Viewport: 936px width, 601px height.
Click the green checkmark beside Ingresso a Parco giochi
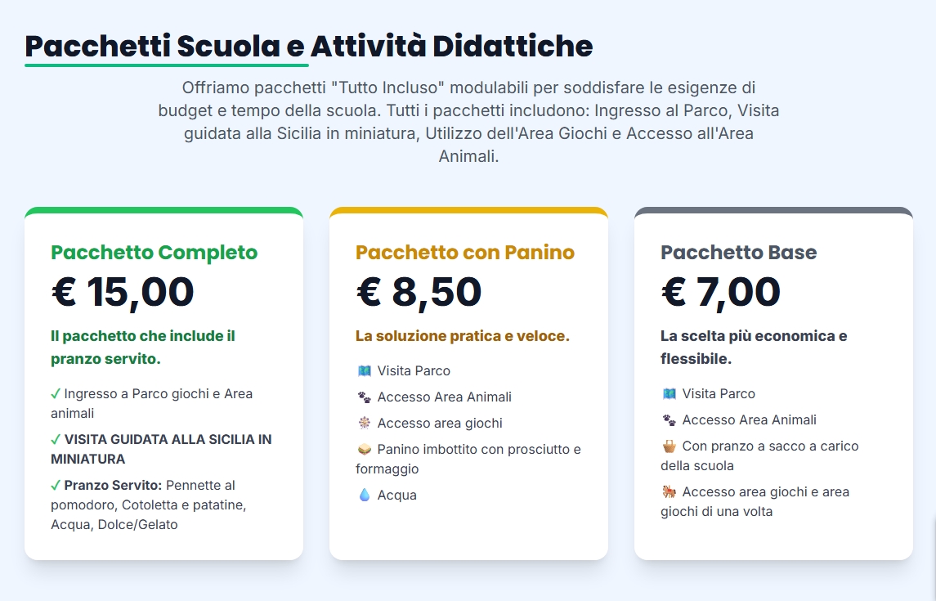56,394
